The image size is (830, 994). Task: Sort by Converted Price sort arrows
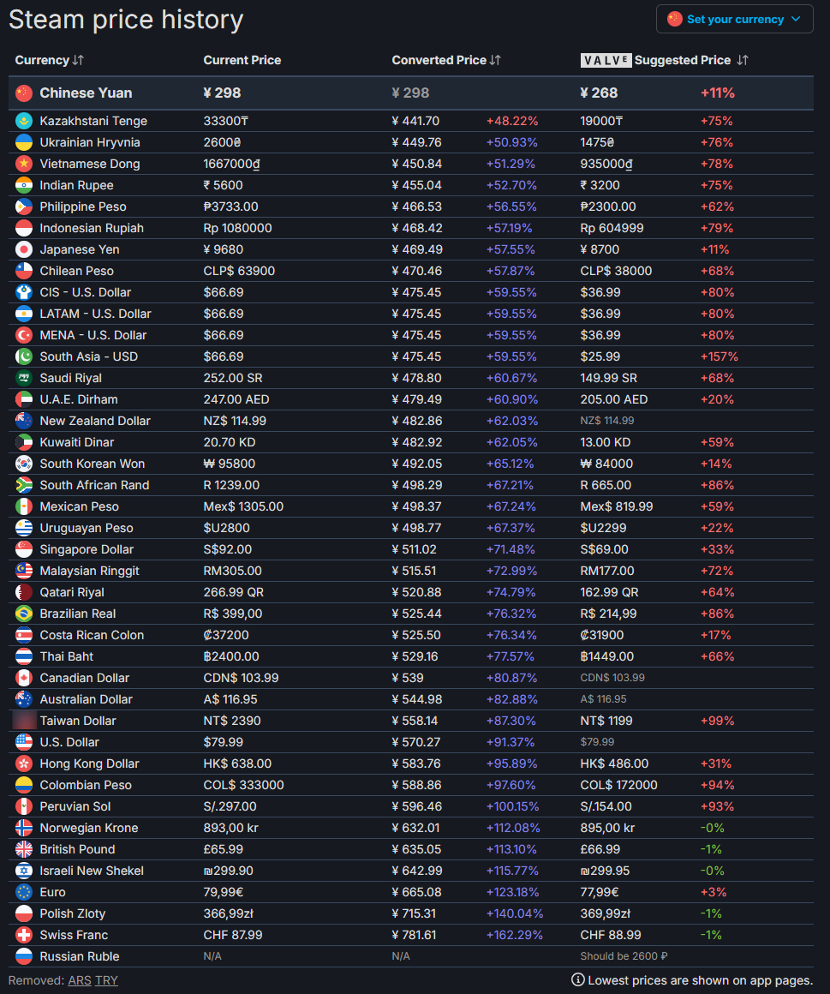click(x=495, y=60)
